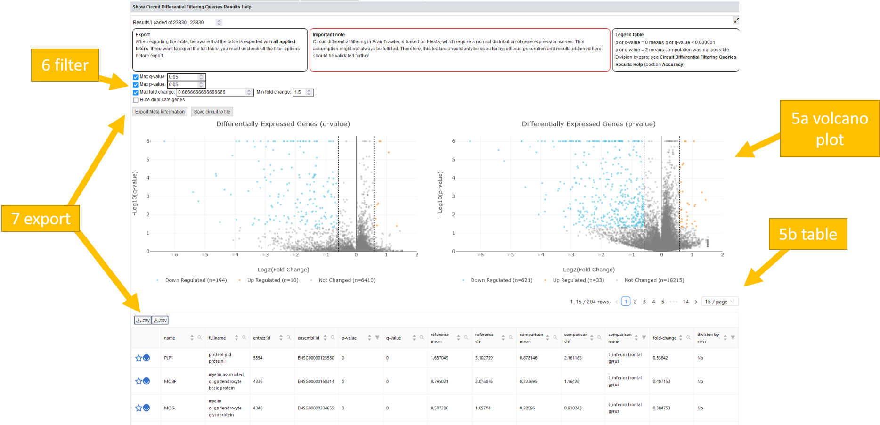Click the star icon for PLP1
This screenshot has width=880, height=425.
coord(139,358)
